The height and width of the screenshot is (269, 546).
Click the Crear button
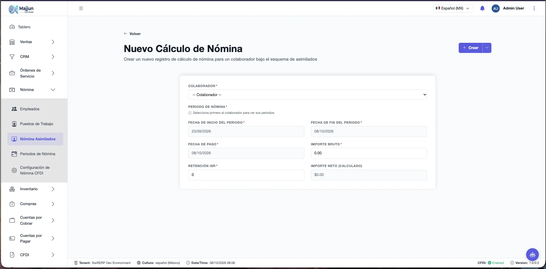coord(471,48)
